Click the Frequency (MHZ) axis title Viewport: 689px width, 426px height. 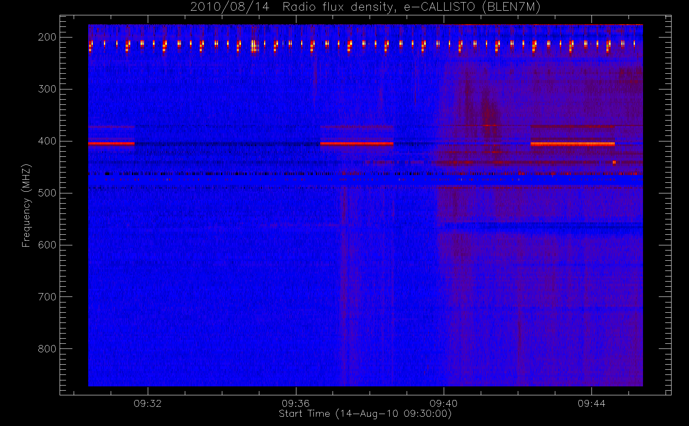26,205
